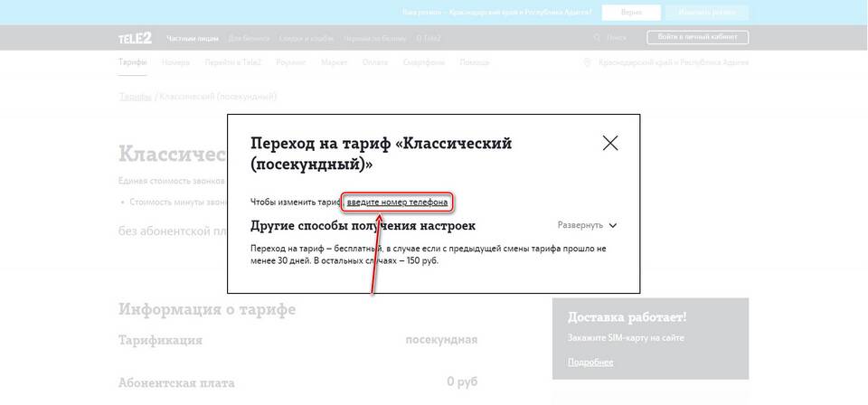Go to the 'Роуминг' menu item
Viewport: 868px width, 405px height.
click(291, 62)
